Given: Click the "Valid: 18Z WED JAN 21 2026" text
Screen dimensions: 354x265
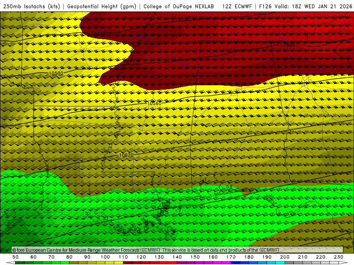Looking at the screenshot, I should (314, 6).
